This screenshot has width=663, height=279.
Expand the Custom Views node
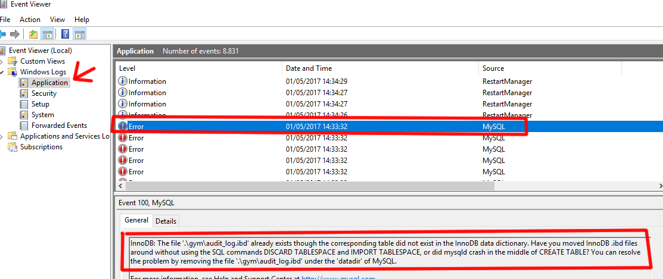point(2,61)
